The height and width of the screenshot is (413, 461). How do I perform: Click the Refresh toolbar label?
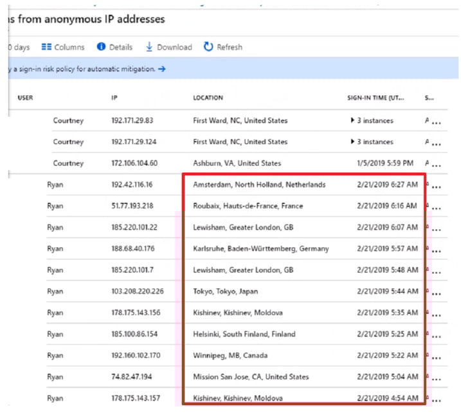(x=230, y=47)
